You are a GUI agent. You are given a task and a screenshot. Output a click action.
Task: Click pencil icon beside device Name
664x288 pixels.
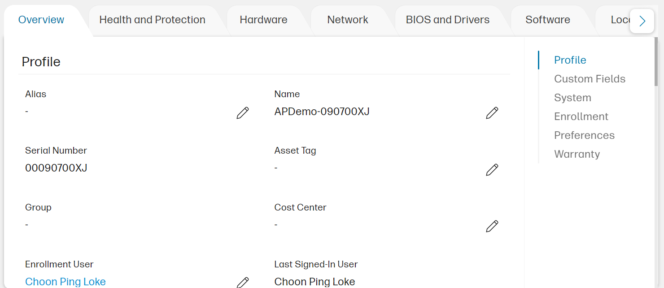point(492,113)
